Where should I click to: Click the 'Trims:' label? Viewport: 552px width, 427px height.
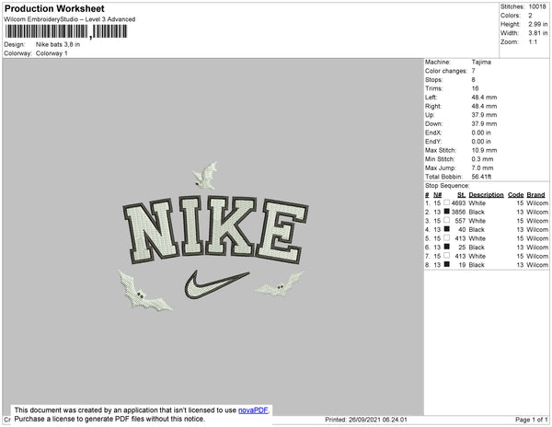(433, 88)
